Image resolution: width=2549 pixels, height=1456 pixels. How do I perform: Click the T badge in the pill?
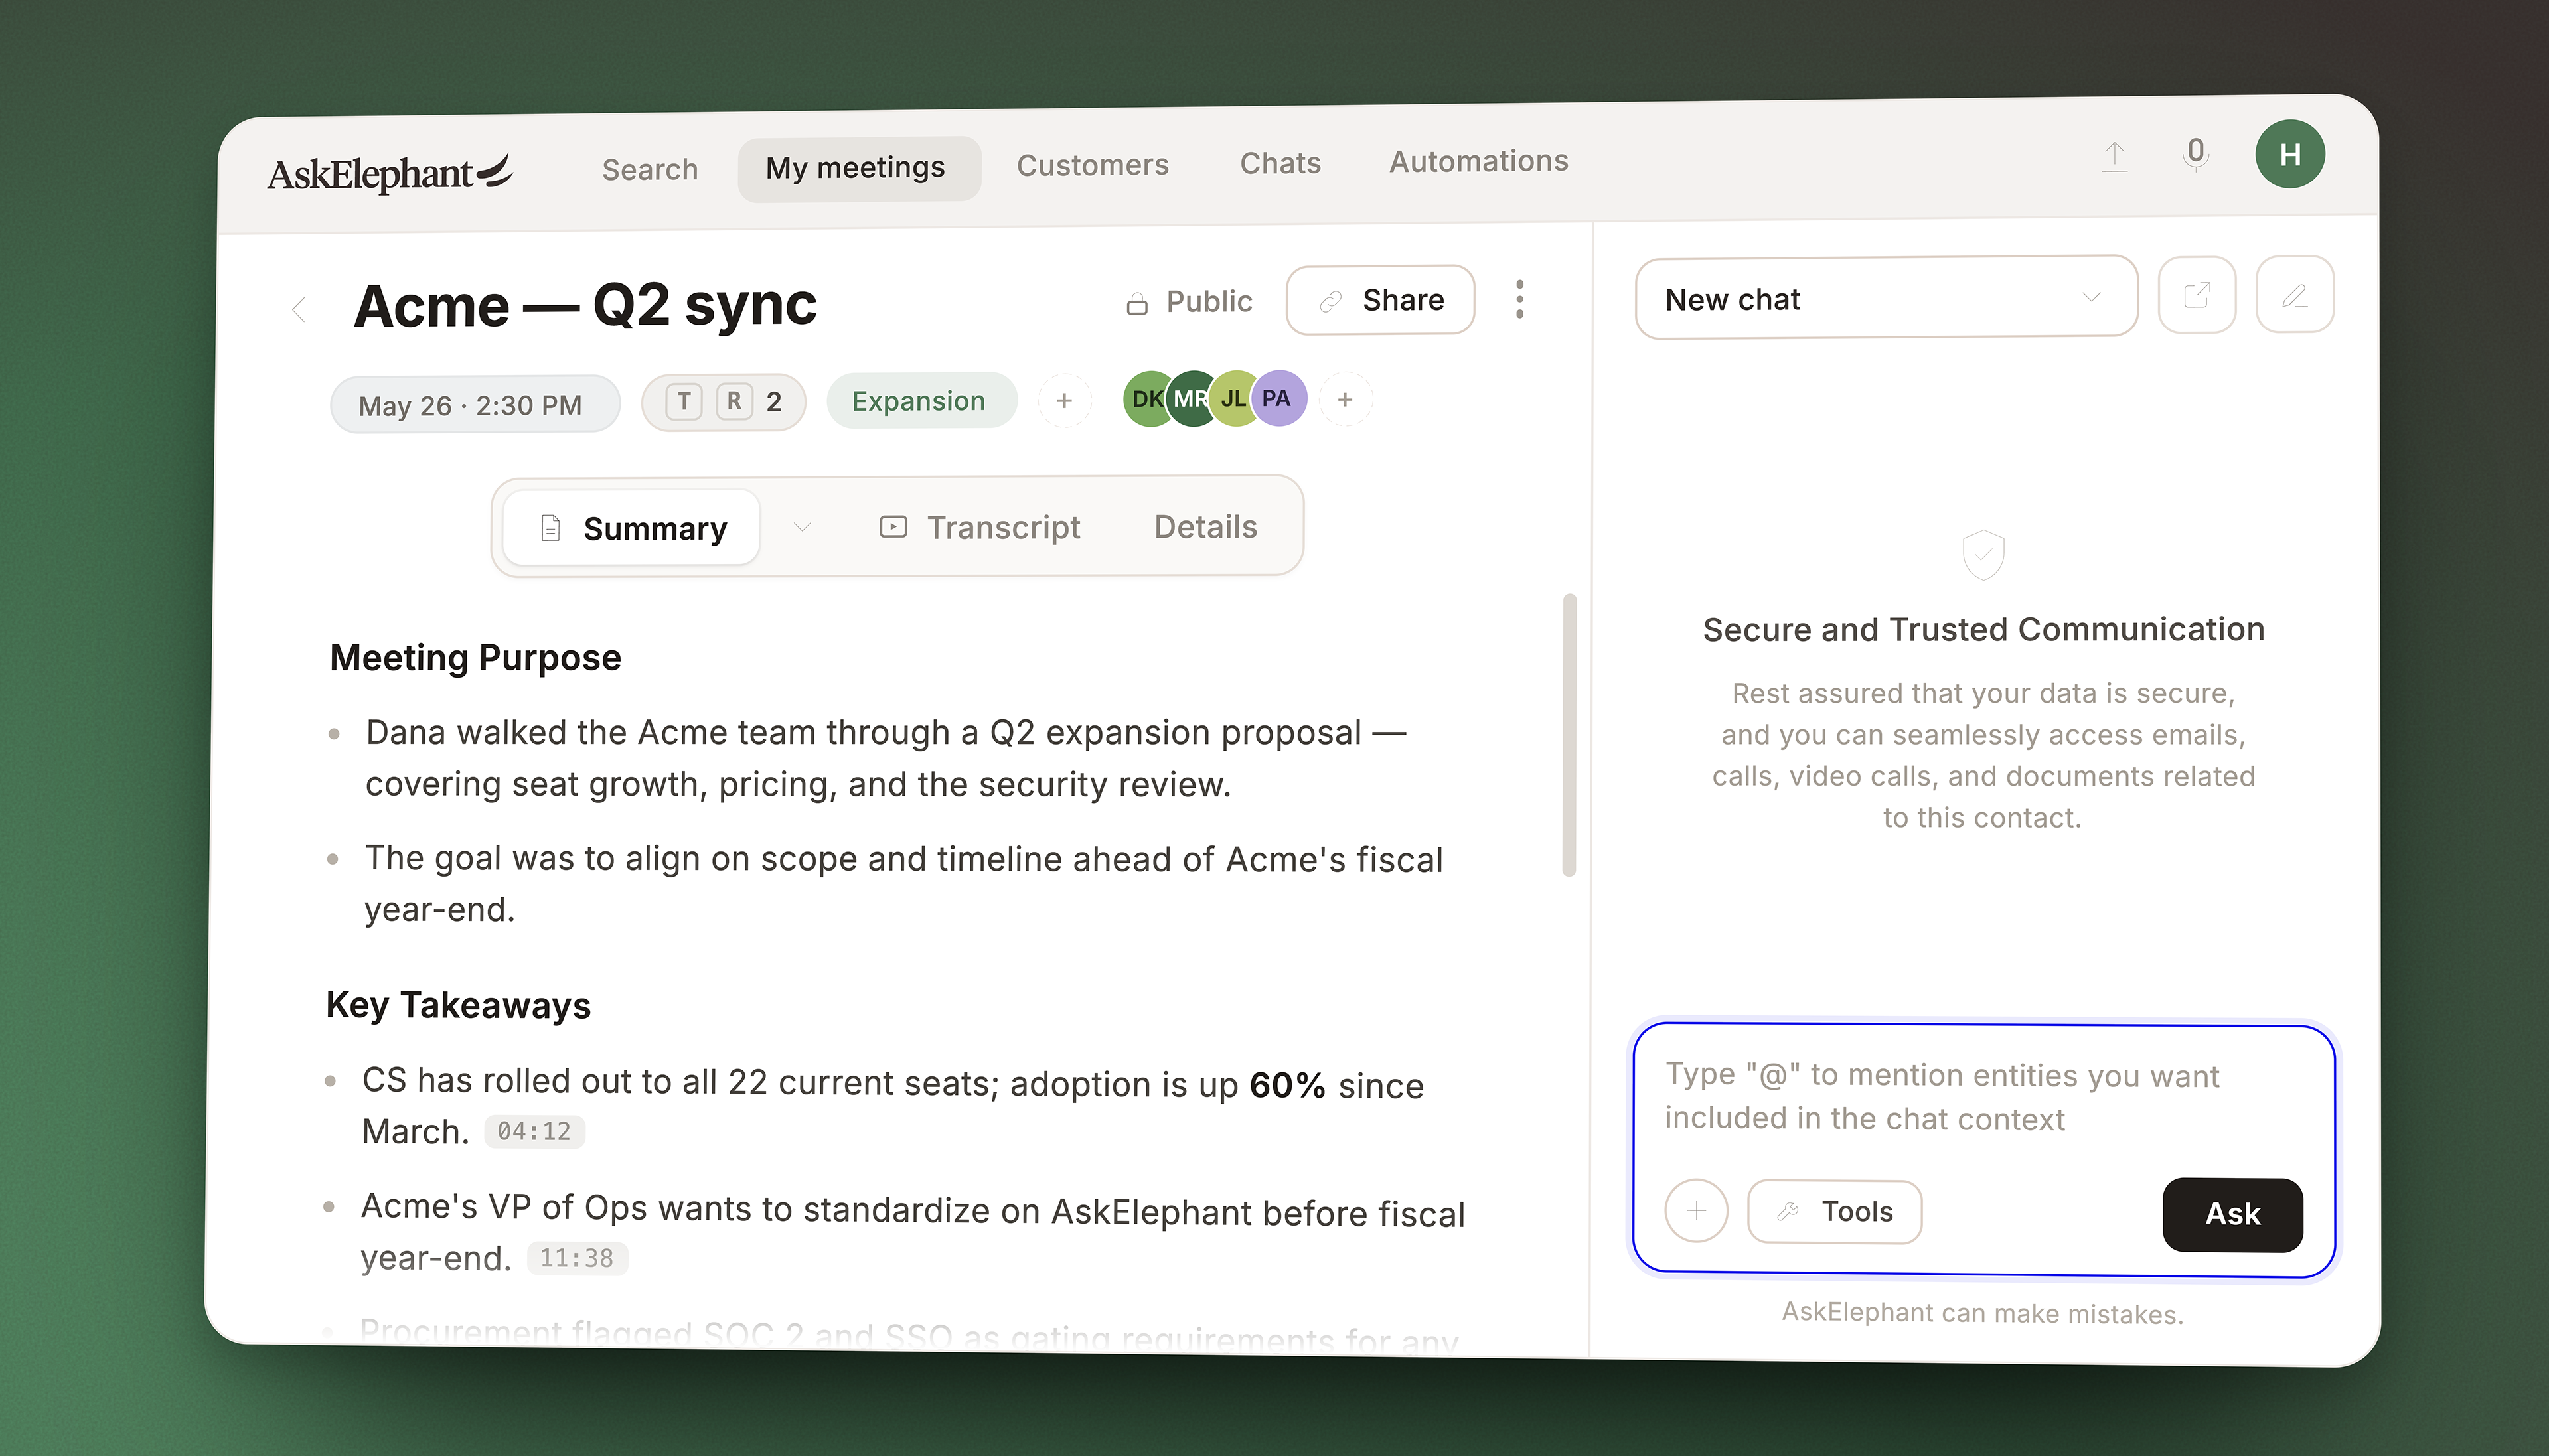tap(684, 402)
